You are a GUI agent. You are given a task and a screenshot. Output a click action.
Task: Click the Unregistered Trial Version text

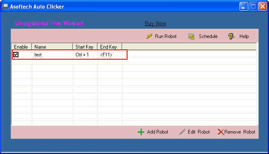pos(49,23)
